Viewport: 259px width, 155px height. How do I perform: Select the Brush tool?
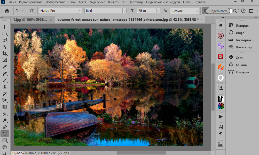click(5, 80)
